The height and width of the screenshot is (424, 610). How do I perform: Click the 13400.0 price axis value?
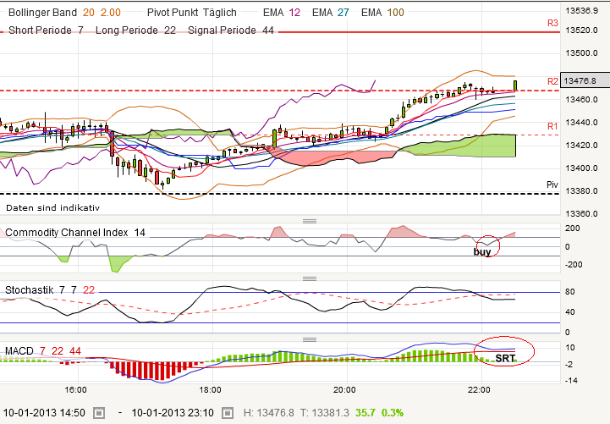[x=581, y=168]
